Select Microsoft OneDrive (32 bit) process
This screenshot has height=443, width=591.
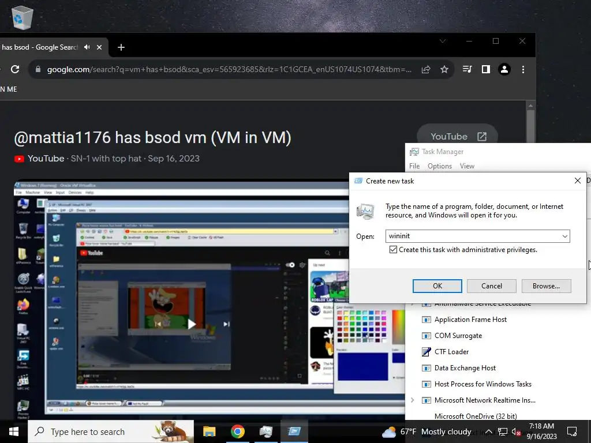click(x=476, y=416)
